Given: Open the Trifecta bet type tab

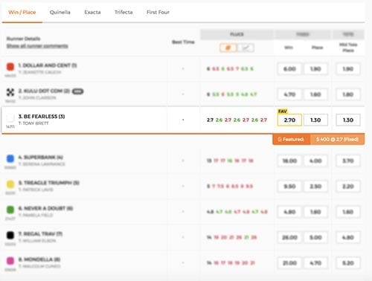Looking at the screenshot, I should [x=124, y=12].
